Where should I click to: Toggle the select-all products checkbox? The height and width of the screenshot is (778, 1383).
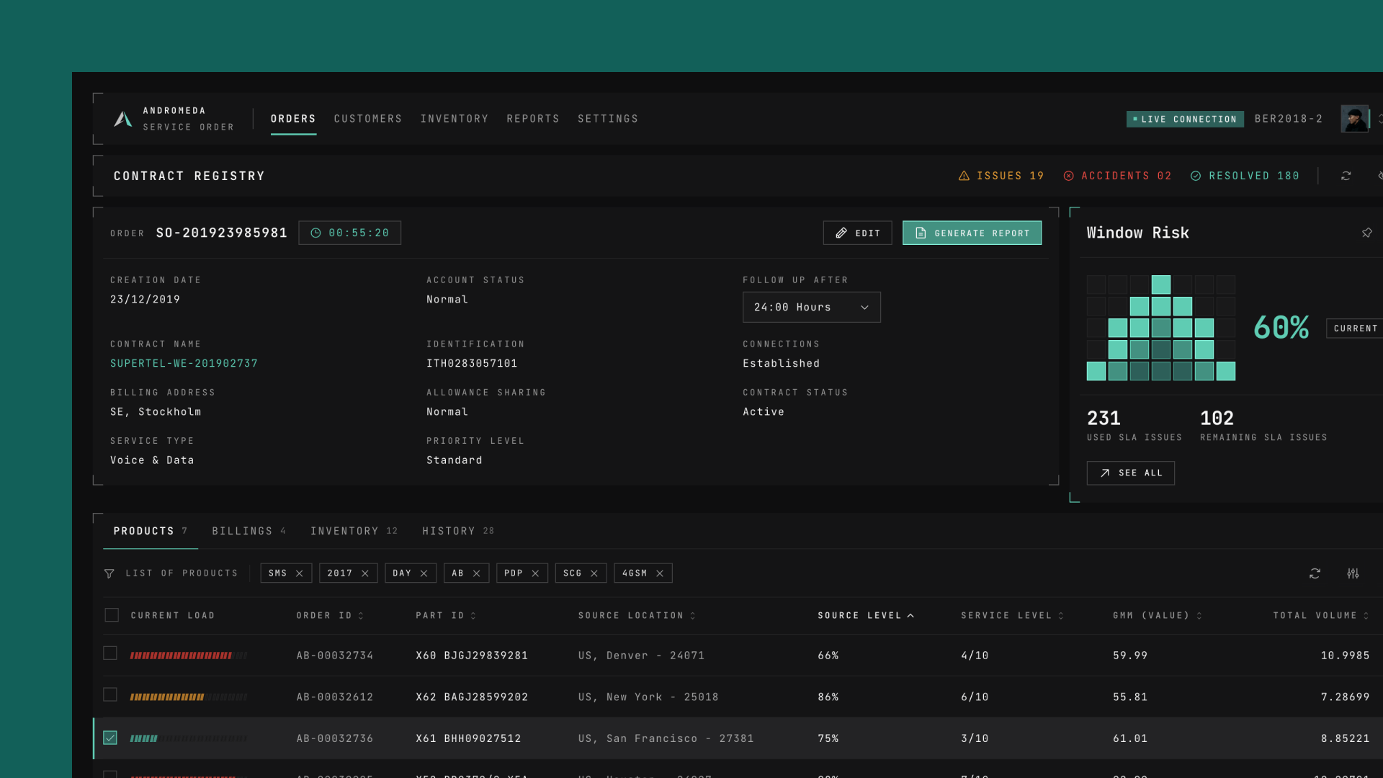click(x=112, y=615)
